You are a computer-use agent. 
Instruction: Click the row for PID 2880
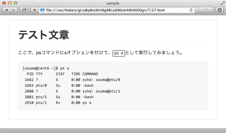(72, 91)
